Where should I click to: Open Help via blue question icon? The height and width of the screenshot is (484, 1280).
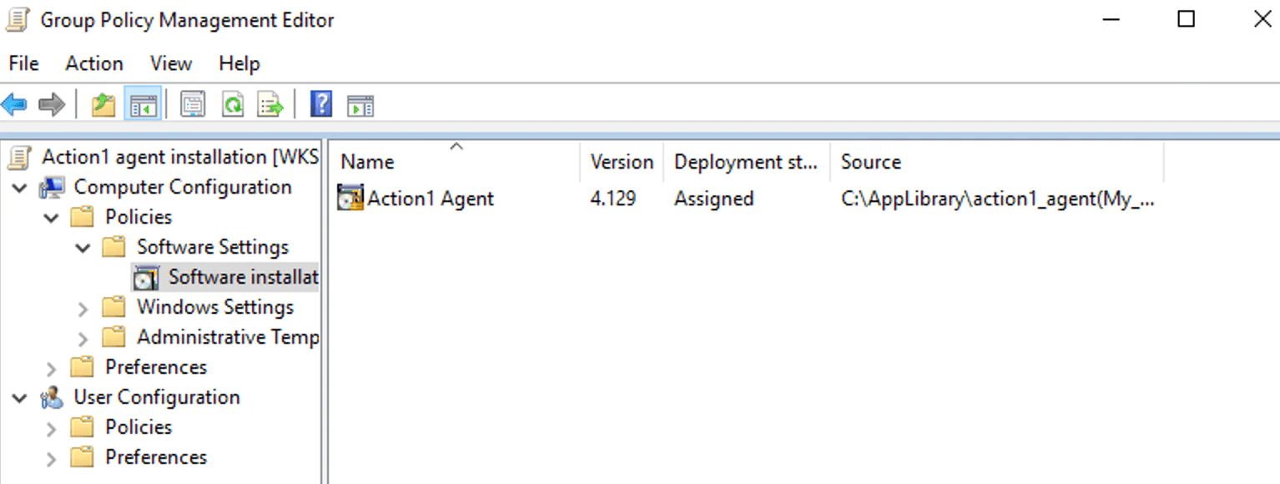[x=321, y=104]
